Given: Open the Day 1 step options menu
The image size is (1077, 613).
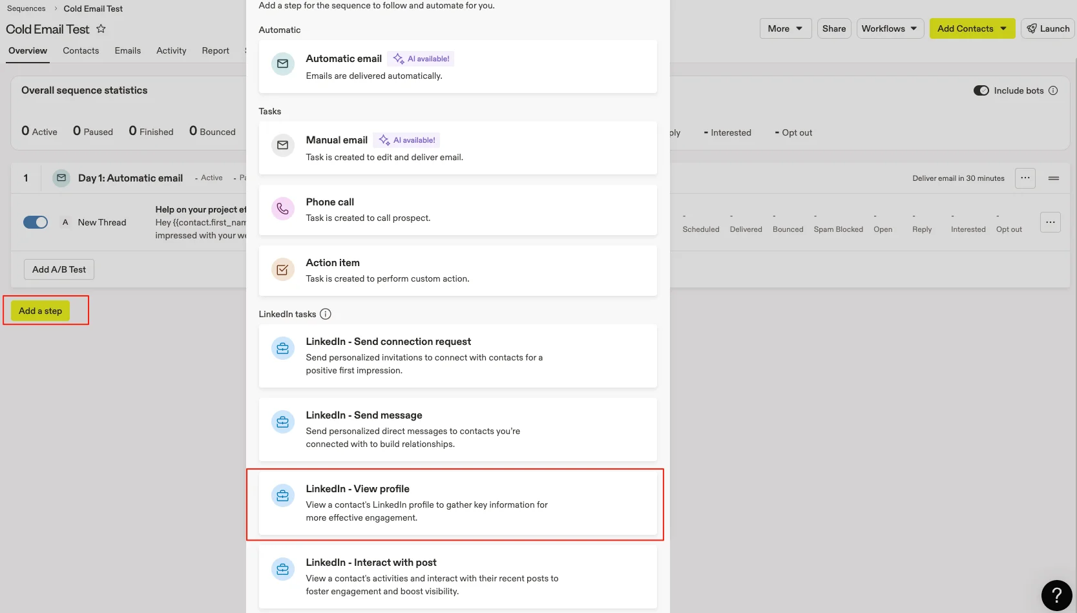Looking at the screenshot, I should [1025, 178].
